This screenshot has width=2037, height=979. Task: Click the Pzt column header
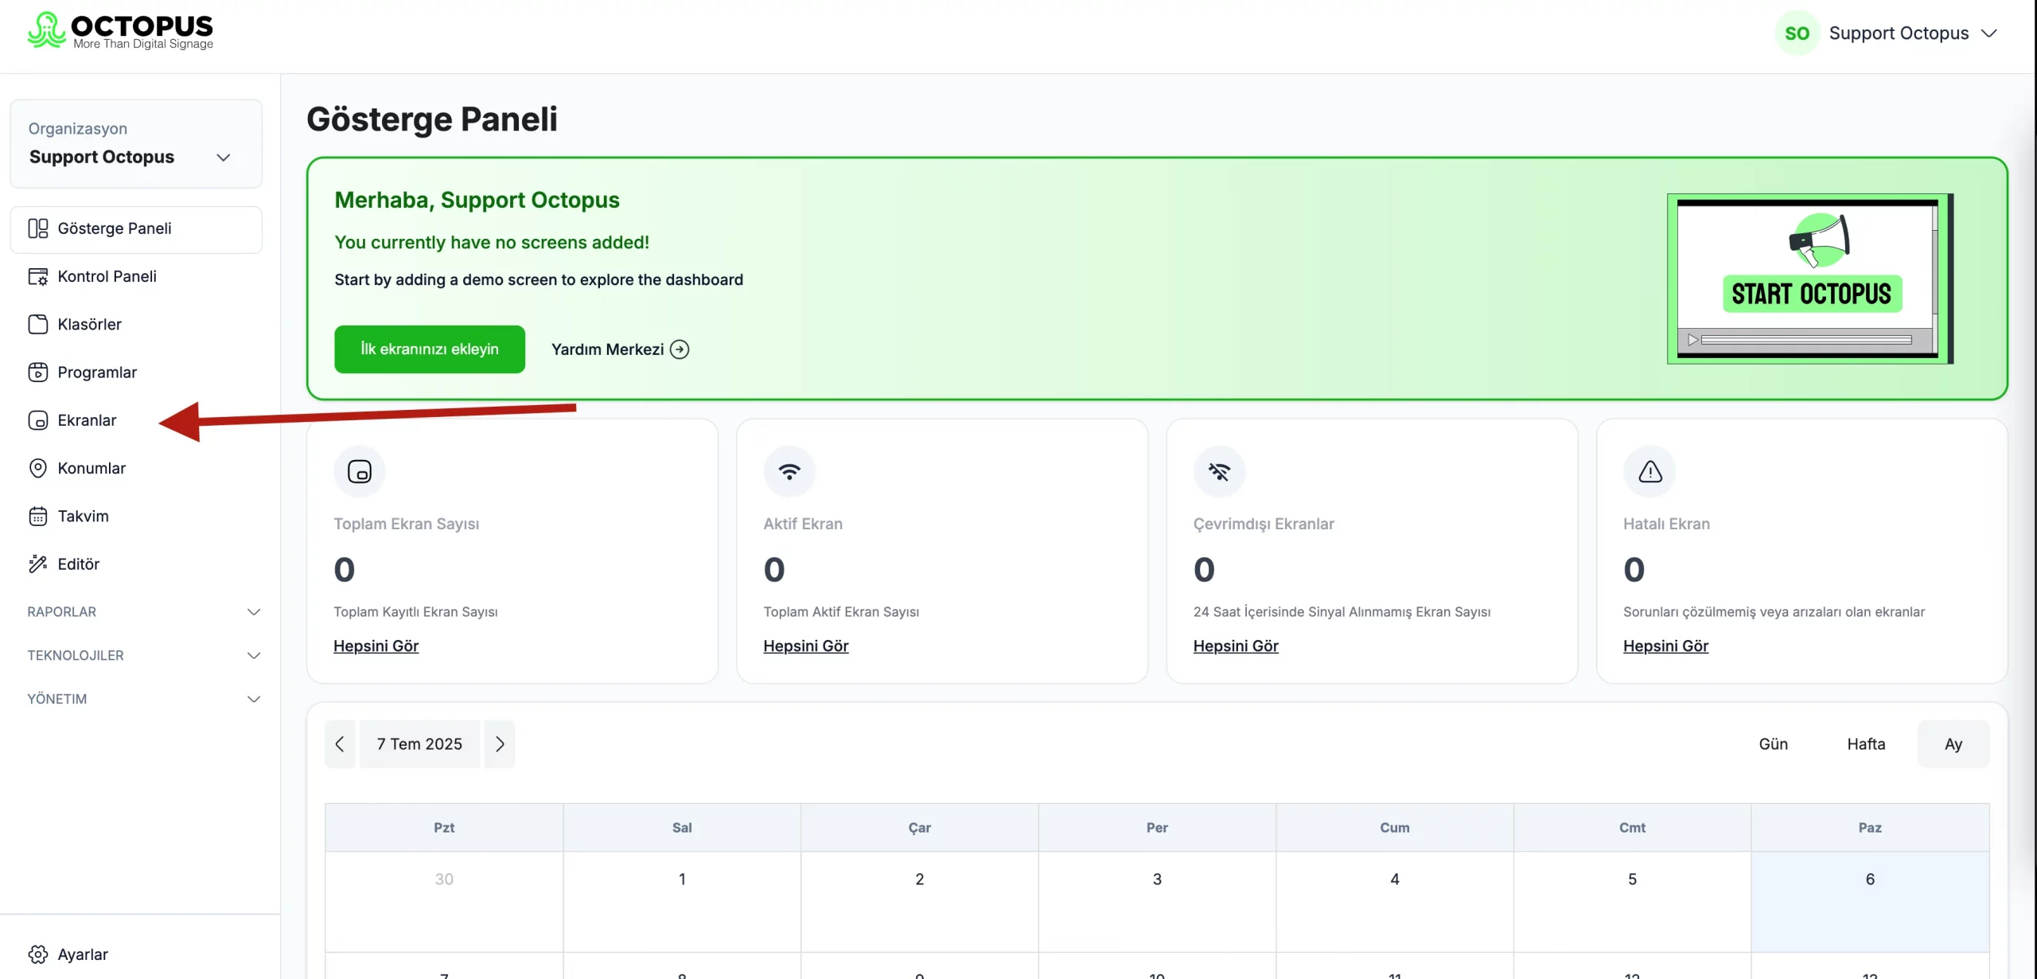(444, 828)
